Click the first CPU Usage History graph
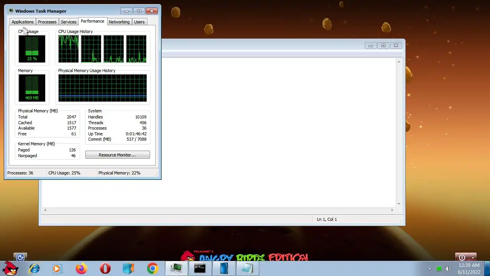490x276 pixels. tap(69, 49)
